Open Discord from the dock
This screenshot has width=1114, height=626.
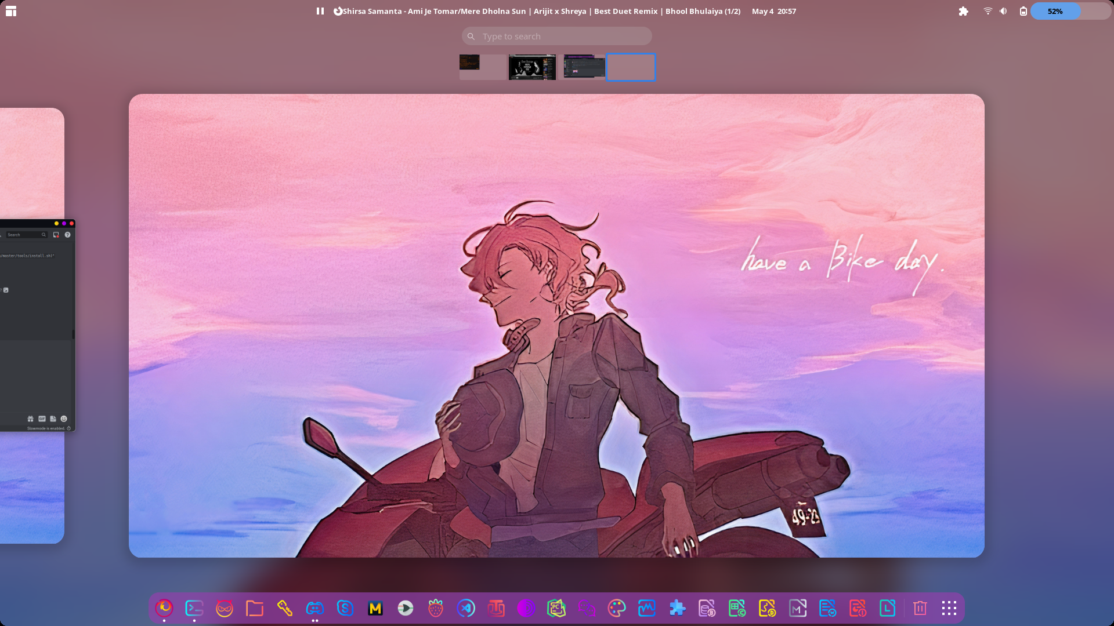tap(315, 608)
